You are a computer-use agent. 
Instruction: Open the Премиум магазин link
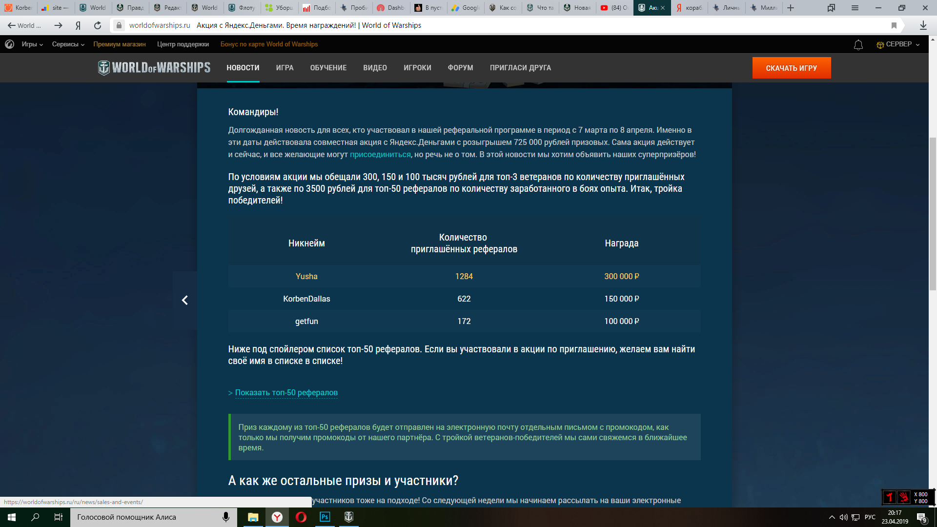[120, 44]
